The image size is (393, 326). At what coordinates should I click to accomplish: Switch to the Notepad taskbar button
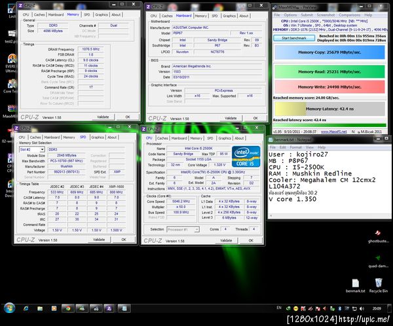pos(124,308)
